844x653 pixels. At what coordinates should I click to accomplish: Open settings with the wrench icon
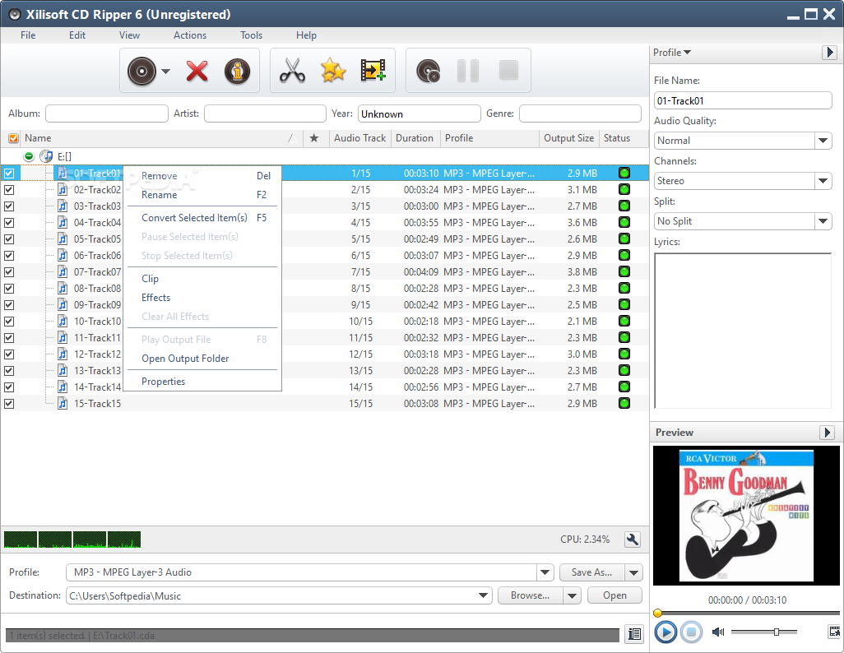[x=633, y=540]
